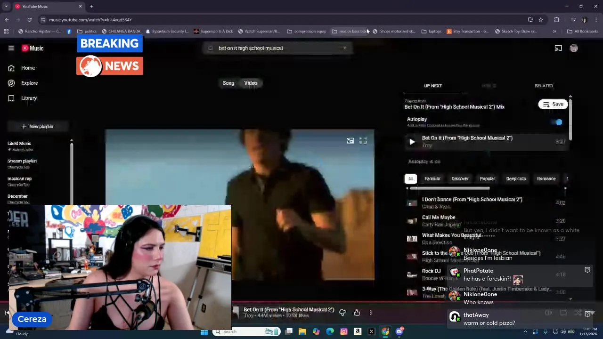Open Explore in sidebar
603x339 pixels.
coord(23,83)
